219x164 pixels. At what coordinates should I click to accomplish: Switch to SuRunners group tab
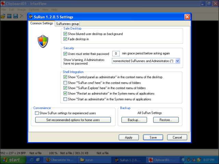[x=67, y=24]
